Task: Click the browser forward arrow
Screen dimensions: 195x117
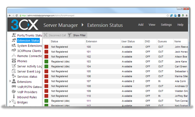Action: pyautogui.click(x=13, y=16)
